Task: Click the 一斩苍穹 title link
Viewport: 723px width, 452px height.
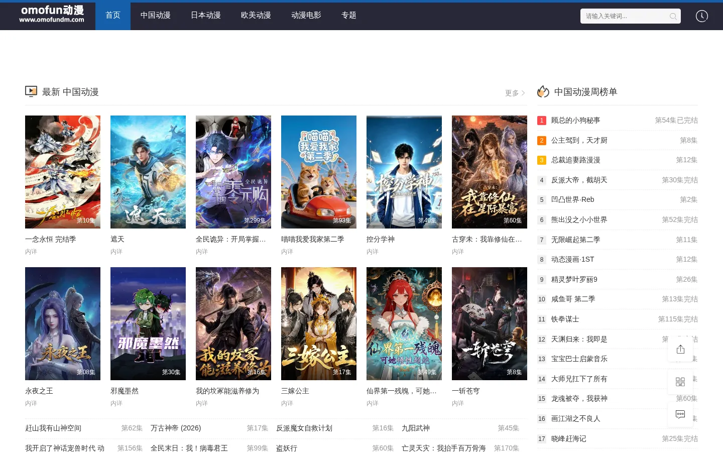Action: click(466, 391)
